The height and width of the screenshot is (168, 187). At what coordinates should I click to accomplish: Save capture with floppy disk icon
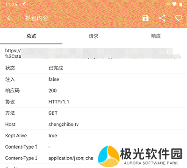(x=145, y=18)
